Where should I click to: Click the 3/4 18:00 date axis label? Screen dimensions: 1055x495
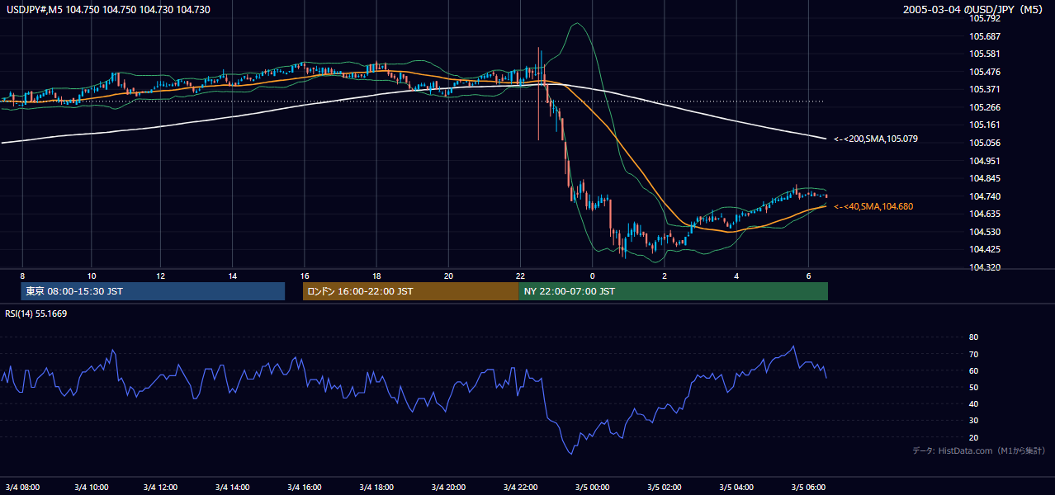376,487
